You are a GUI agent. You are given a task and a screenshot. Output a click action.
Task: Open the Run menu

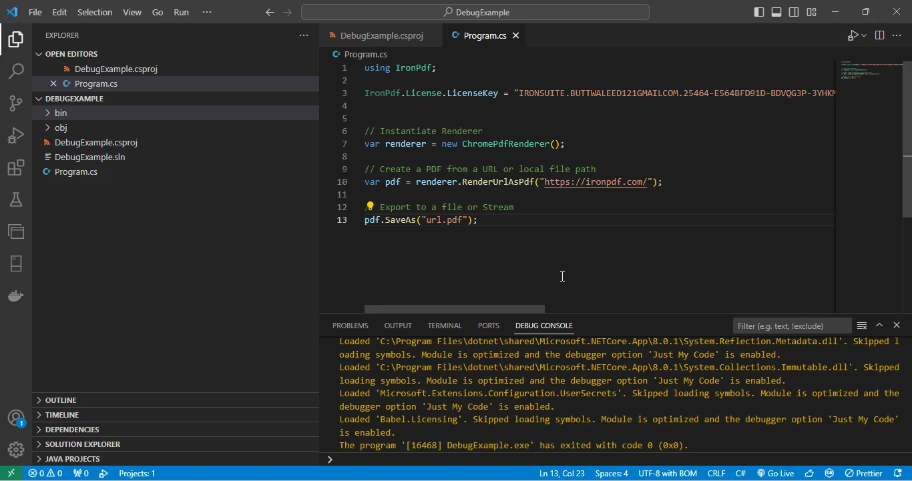tap(181, 12)
